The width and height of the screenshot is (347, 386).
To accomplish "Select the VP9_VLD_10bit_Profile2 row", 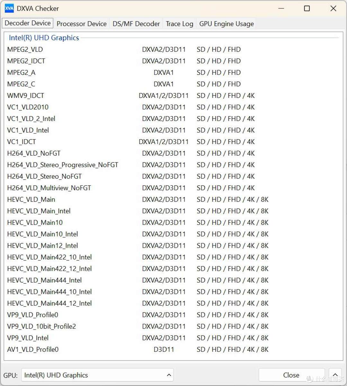I will click(x=173, y=327).
